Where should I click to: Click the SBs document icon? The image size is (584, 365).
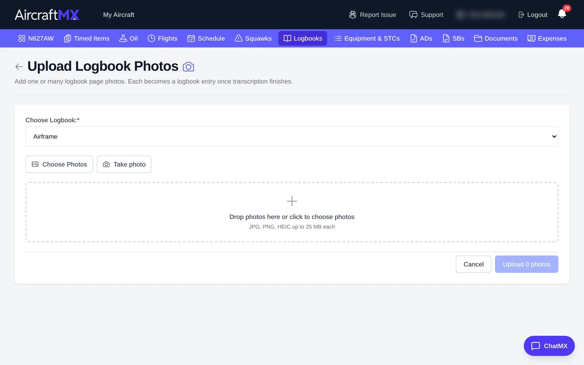[x=446, y=38]
